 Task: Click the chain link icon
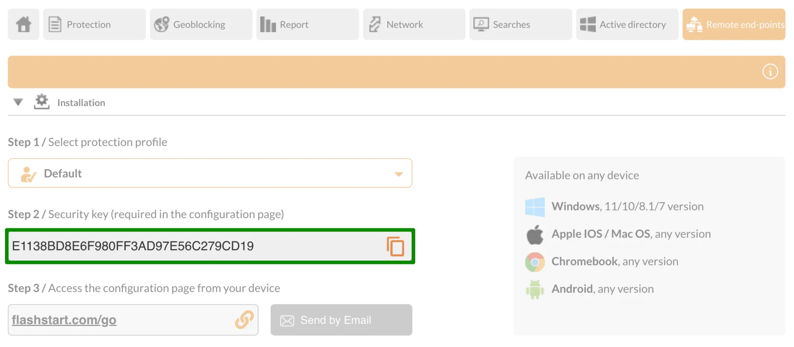click(x=244, y=319)
